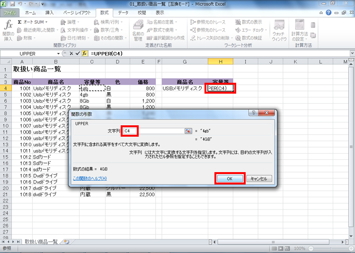This screenshot has height=253, width=355.
Task: Open the 財務 financial functions list
Action: pos(27,38)
